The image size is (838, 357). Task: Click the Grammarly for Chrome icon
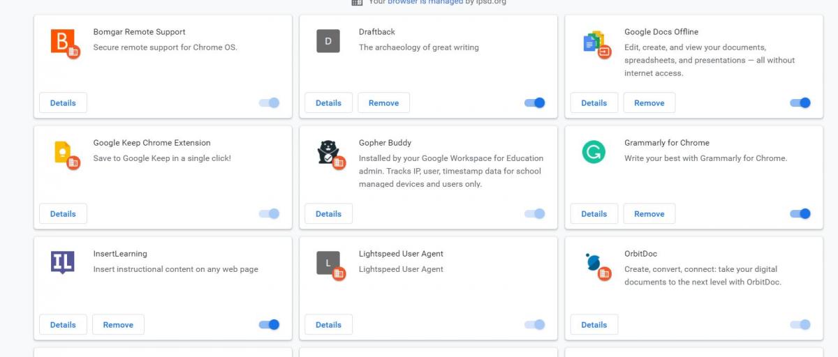click(594, 152)
